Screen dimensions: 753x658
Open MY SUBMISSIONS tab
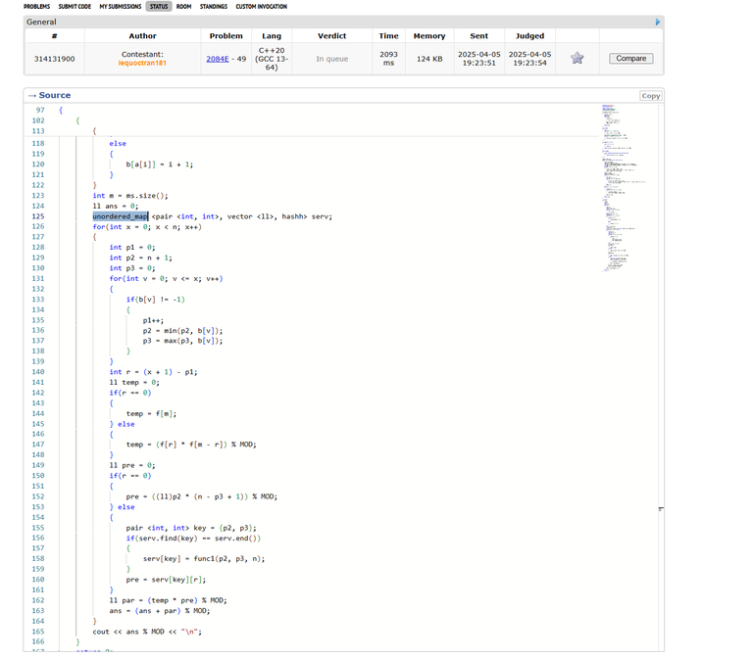click(120, 7)
